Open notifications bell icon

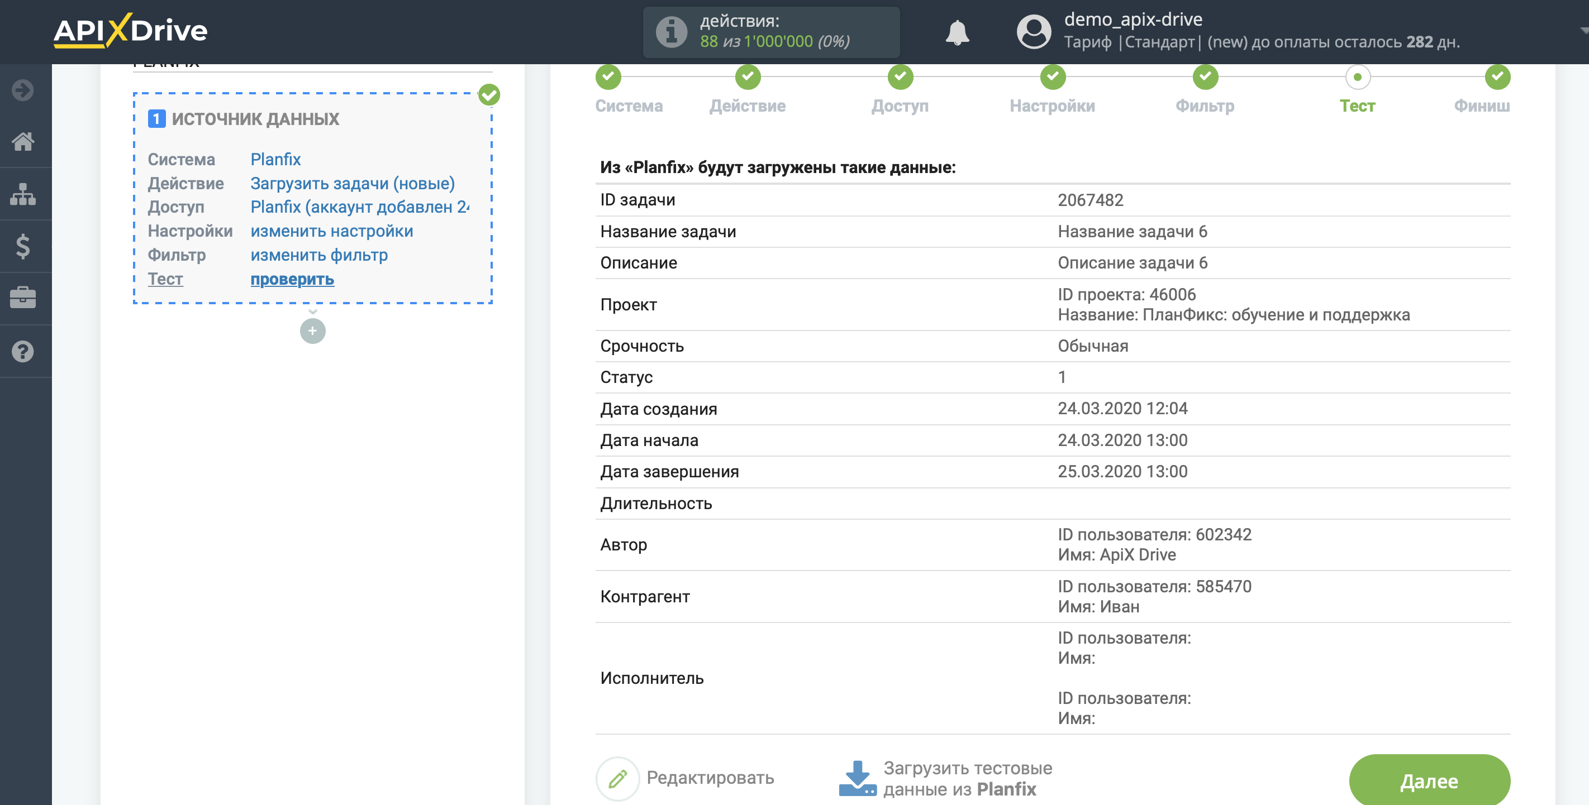[957, 32]
